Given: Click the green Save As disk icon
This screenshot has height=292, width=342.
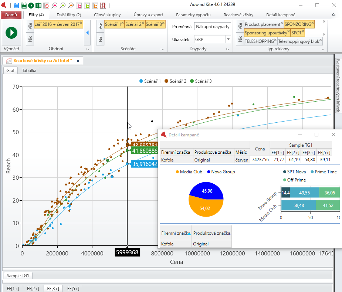Looking at the screenshot, I should pos(24,5).
